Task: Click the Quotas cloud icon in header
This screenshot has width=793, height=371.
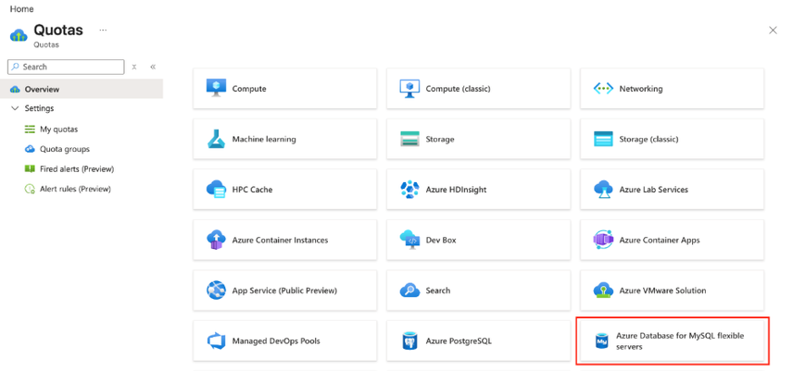Action: [19, 35]
